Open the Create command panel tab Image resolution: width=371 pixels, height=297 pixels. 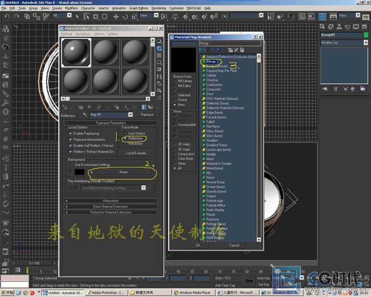pyautogui.click(x=322, y=26)
